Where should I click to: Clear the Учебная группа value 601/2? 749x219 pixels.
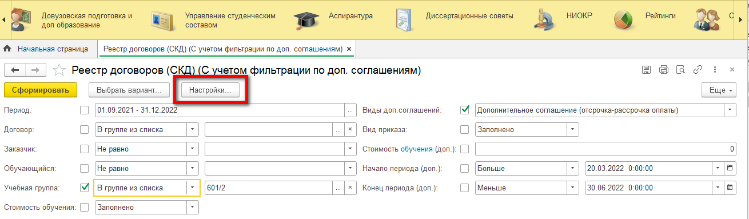[x=350, y=188]
